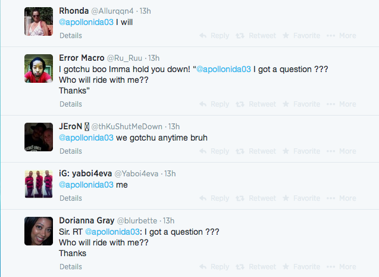The height and width of the screenshot is (277, 379).
Task: Retweet Dorianna Gray's tweet
Action: 256,267
